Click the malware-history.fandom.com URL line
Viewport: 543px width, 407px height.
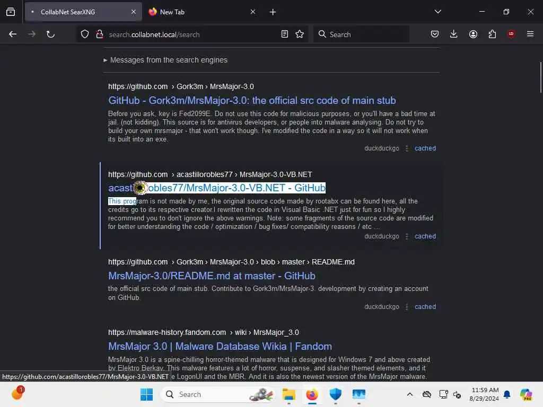tap(203, 332)
